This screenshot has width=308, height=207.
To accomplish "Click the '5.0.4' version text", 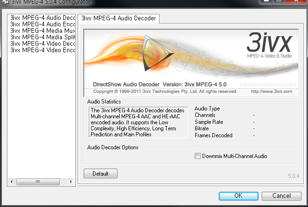I will 294,176.
